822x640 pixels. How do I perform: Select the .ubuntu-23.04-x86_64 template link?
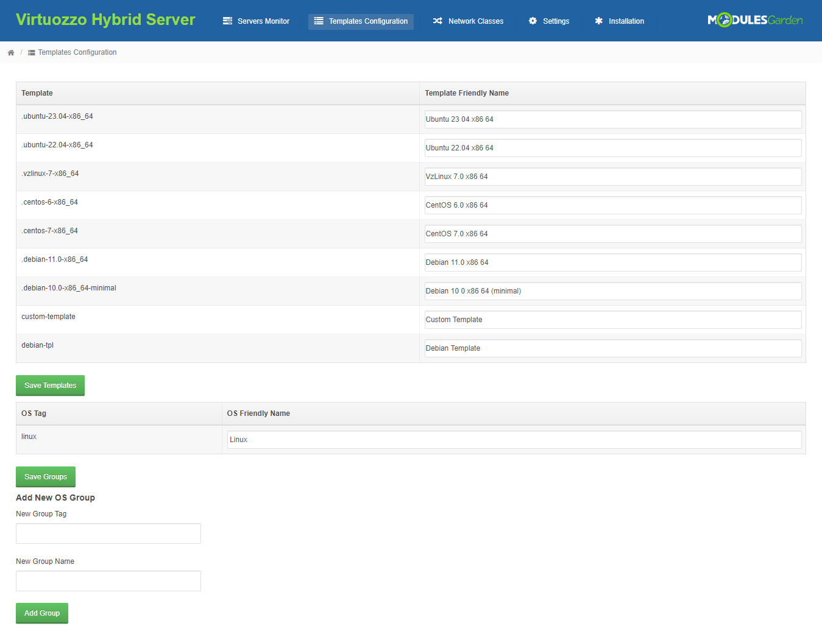pyautogui.click(x=57, y=116)
